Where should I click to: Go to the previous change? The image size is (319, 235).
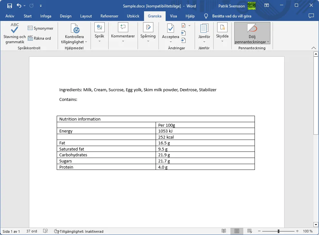pyautogui.click(x=183, y=33)
